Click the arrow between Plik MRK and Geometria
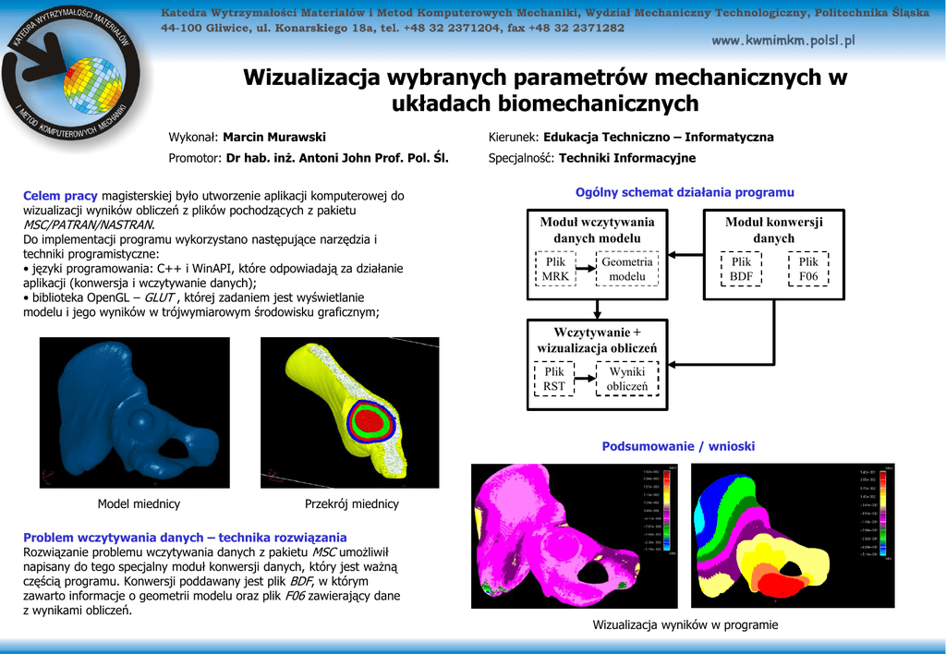 [x=586, y=269]
